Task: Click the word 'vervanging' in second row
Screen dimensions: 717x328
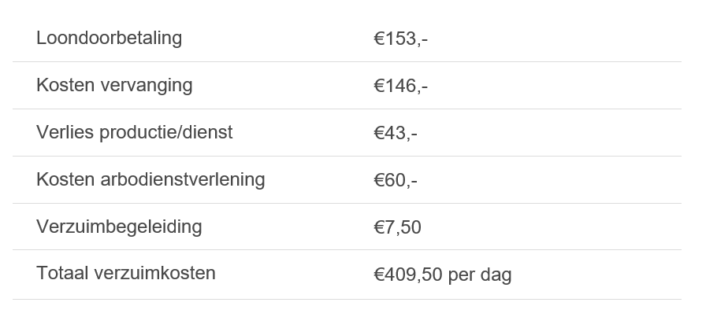Action: (147, 87)
